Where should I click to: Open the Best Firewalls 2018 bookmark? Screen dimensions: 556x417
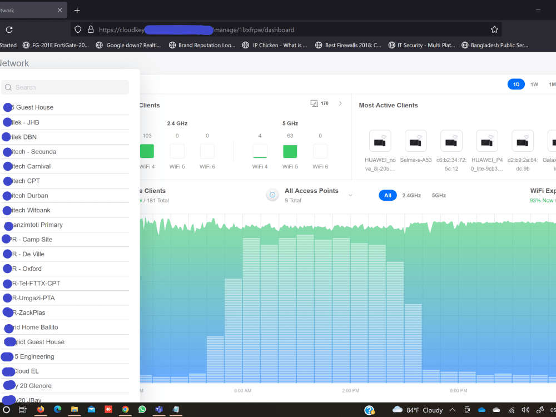pos(348,45)
